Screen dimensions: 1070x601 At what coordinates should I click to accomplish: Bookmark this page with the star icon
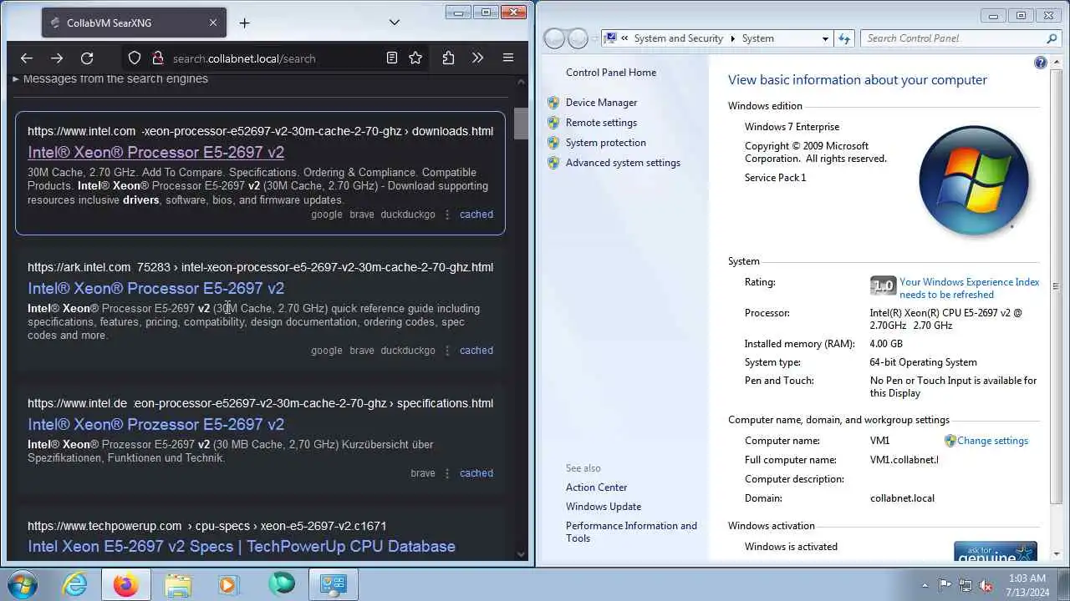click(415, 58)
